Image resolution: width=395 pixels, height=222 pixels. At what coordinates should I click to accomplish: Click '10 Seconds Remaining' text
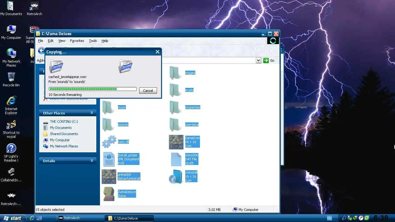(x=65, y=95)
